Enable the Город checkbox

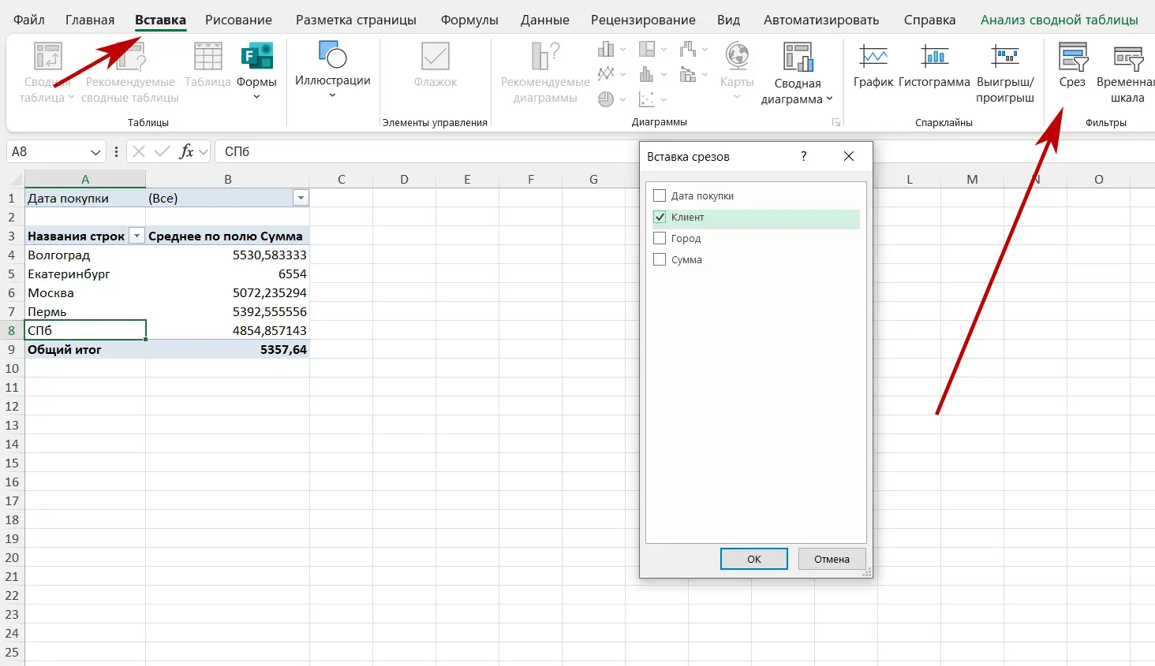(660, 239)
